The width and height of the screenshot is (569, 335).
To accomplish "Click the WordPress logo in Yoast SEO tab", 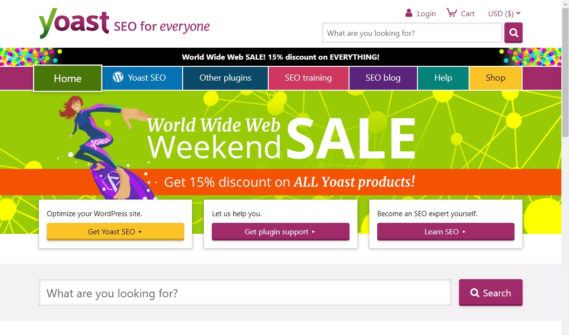I will [118, 77].
